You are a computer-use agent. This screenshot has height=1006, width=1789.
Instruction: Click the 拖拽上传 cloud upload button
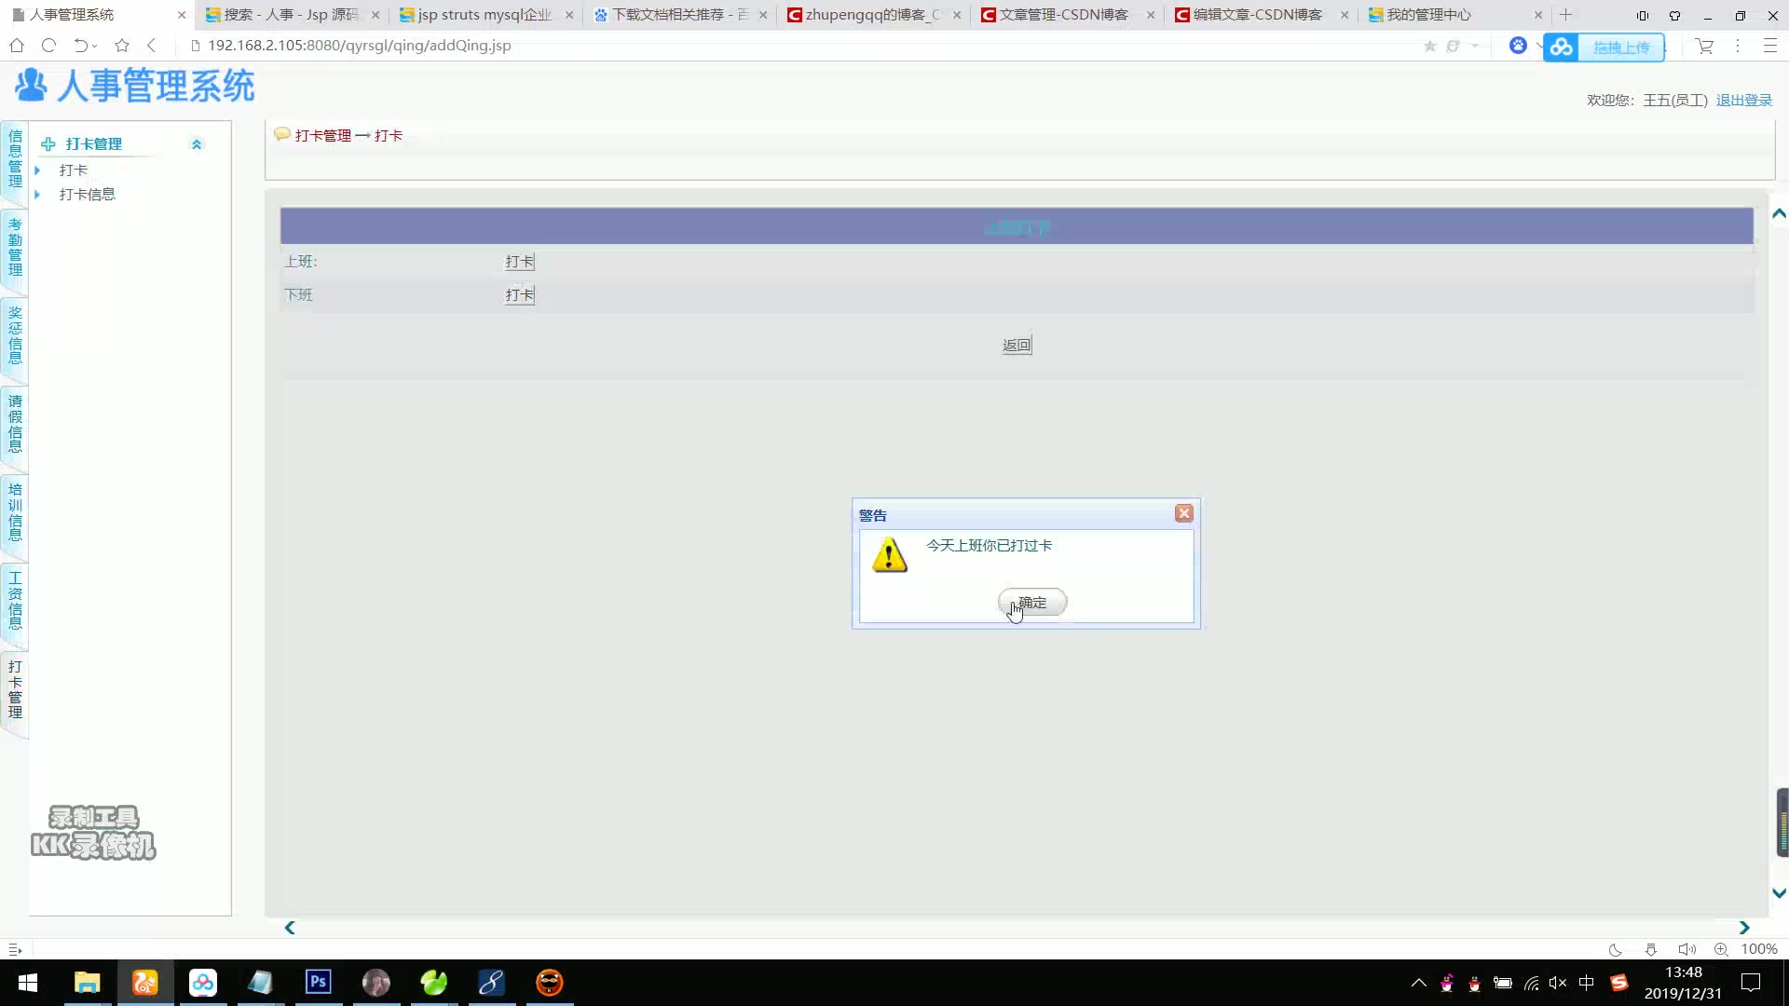1604,47
